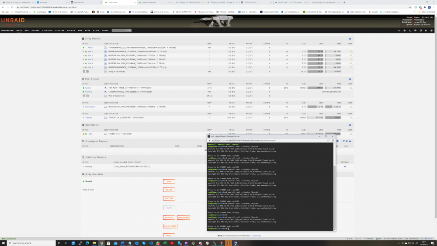Open Visual Studio Code from the taskbar
Screen dimensions: 437x246
pyautogui.click(x=151, y=243)
